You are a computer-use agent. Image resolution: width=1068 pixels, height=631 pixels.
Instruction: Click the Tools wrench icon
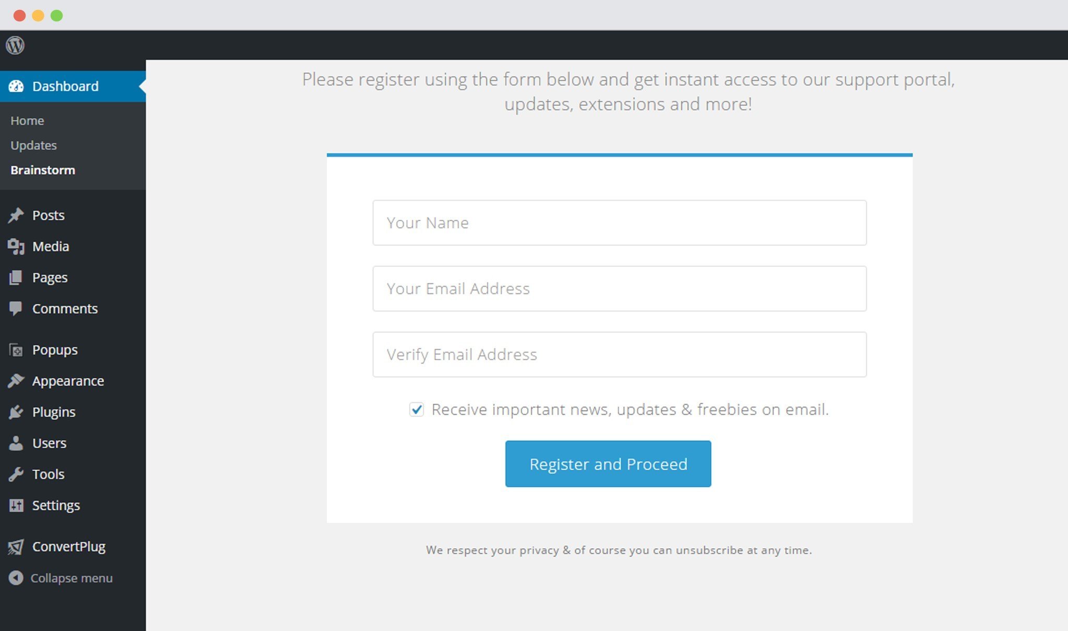[x=16, y=474]
